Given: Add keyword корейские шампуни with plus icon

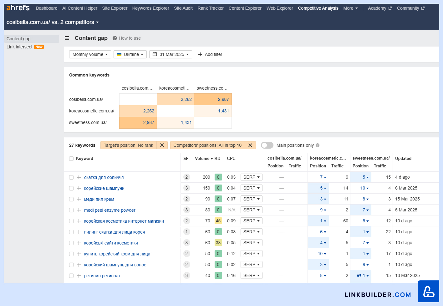Looking at the screenshot, I should [x=79, y=188].
